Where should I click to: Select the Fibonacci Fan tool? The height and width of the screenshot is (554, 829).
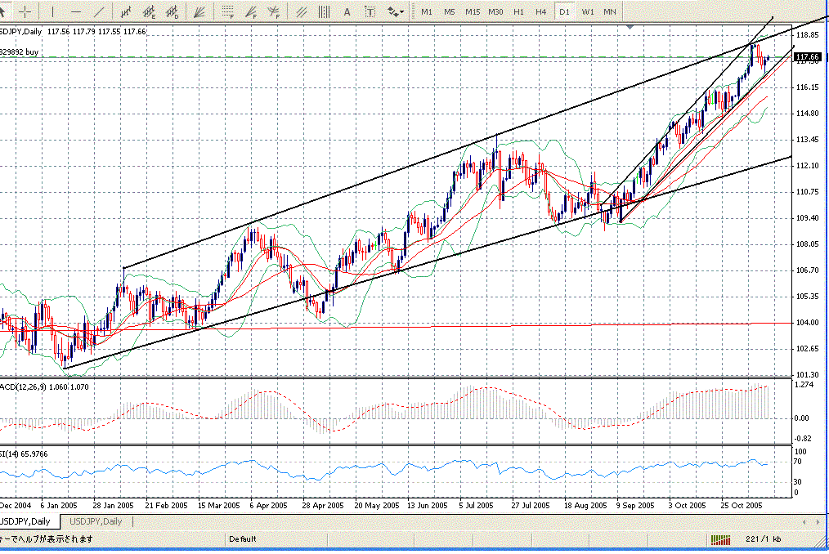pos(250,11)
